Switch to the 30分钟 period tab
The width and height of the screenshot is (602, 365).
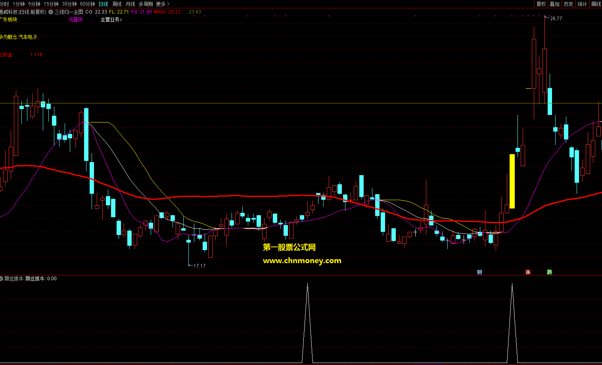pyautogui.click(x=69, y=4)
